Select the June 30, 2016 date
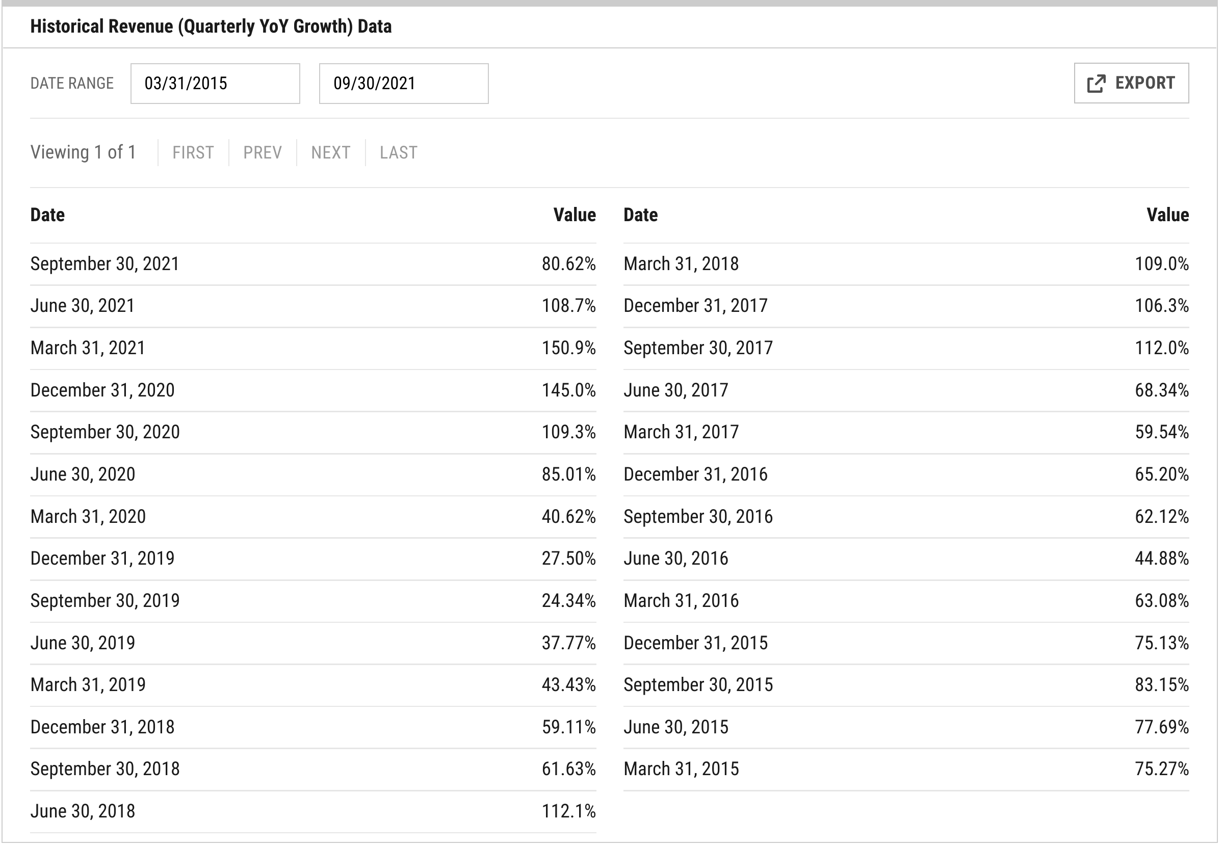This screenshot has width=1224, height=847. 675,559
